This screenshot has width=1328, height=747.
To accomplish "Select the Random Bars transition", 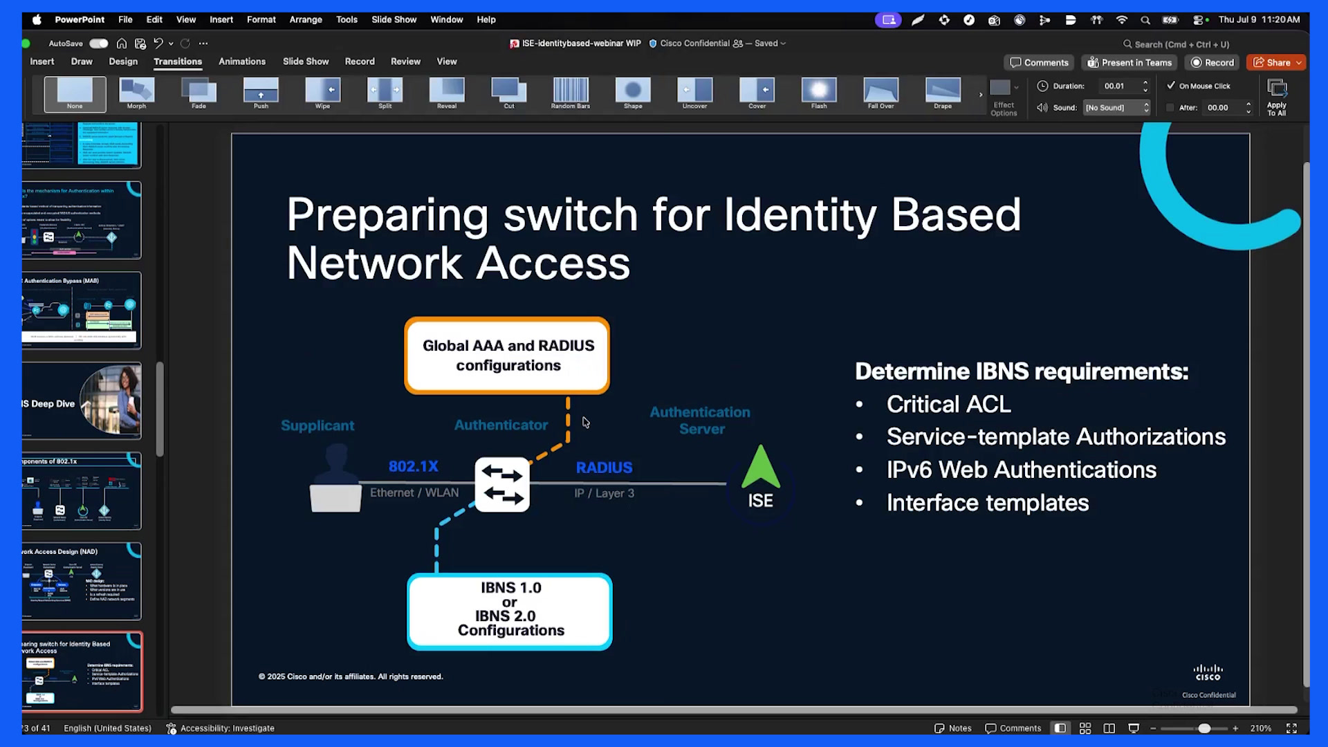I will [x=571, y=93].
